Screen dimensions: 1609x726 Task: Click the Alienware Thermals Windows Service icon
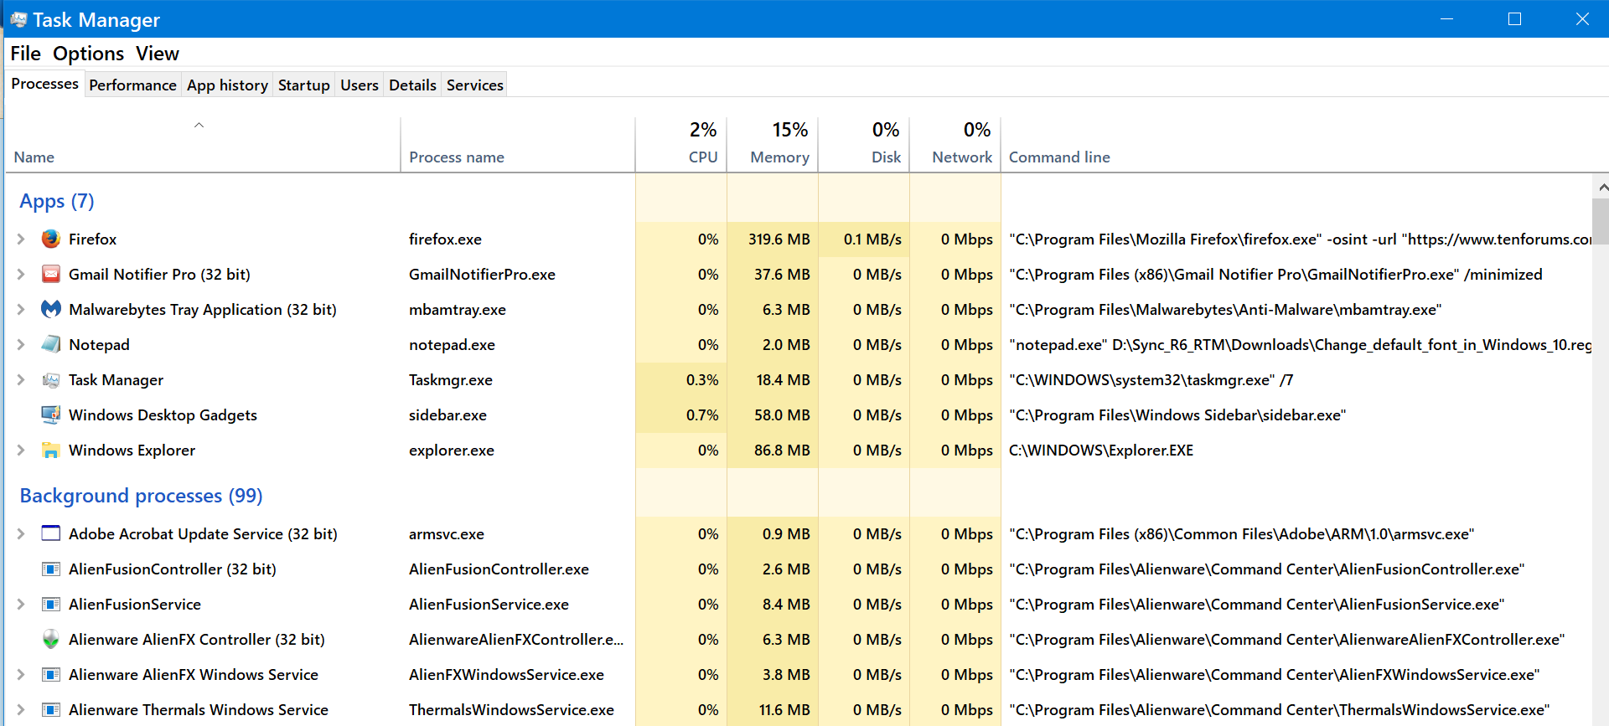point(51,710)
